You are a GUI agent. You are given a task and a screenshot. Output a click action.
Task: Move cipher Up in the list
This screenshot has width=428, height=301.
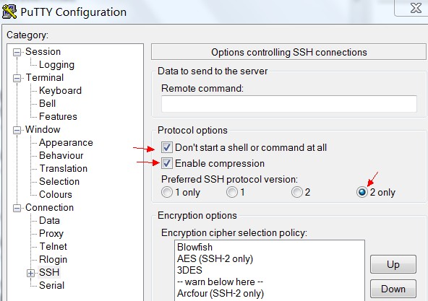393,264
